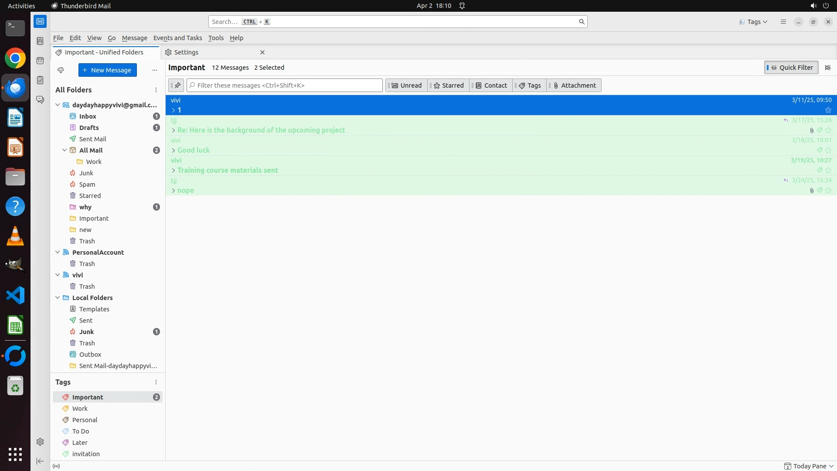The image size is (837, 471).
Task: Click the Get Messages cloud icon
Action: (61, 70)
